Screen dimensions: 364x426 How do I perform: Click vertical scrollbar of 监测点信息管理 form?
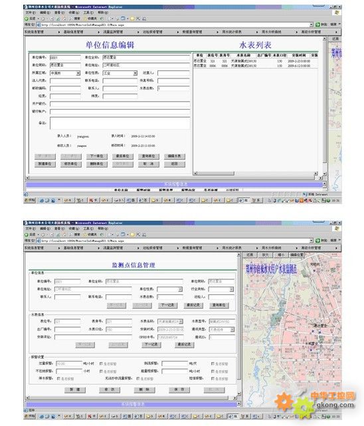point(239,323)
